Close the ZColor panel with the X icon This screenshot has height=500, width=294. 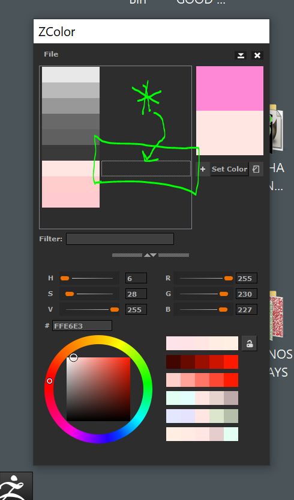(x=257, y=55)
